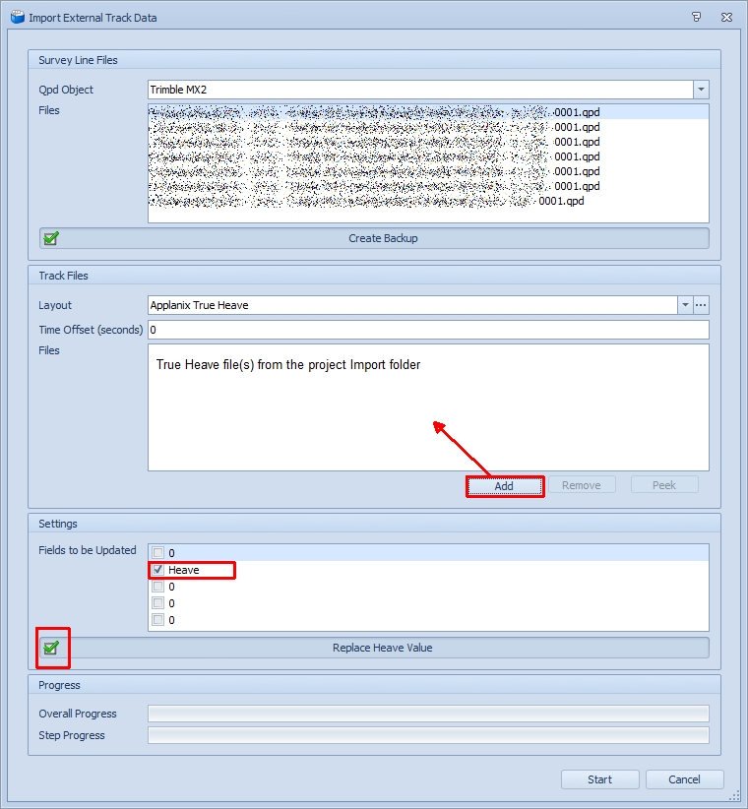
Task: Click the dialog resize grip corner
Action: [734, 796]
